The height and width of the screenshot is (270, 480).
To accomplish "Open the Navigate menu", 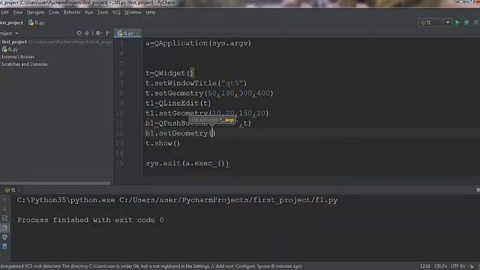I will pyautogui.click(x=35, y=12).
